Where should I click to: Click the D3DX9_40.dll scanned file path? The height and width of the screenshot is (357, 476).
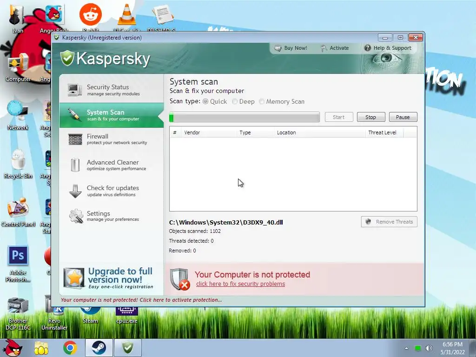click(226, 222)
